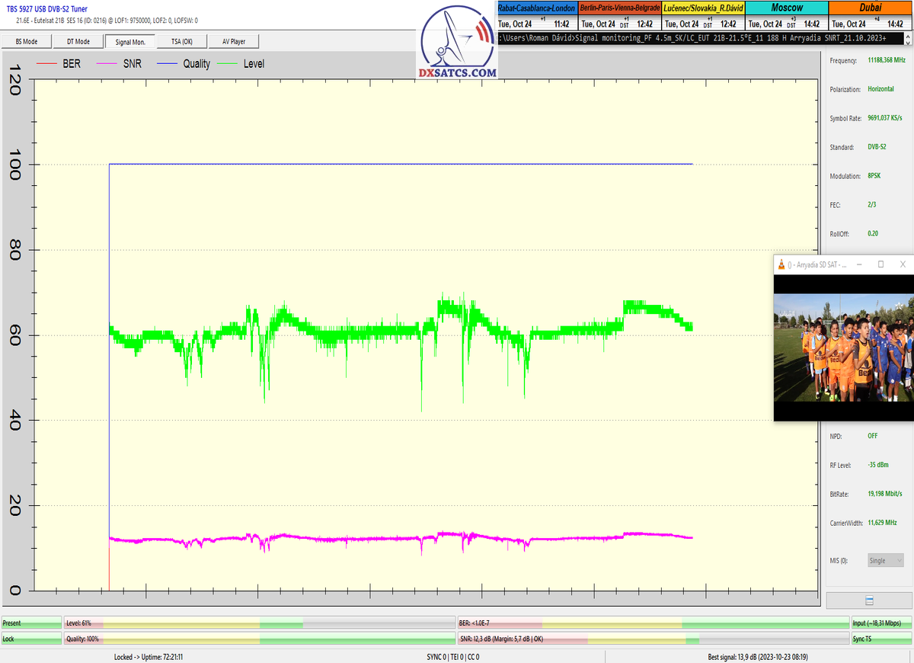
Task: Click the Sync TS indicator
Action: coord(880,639)
